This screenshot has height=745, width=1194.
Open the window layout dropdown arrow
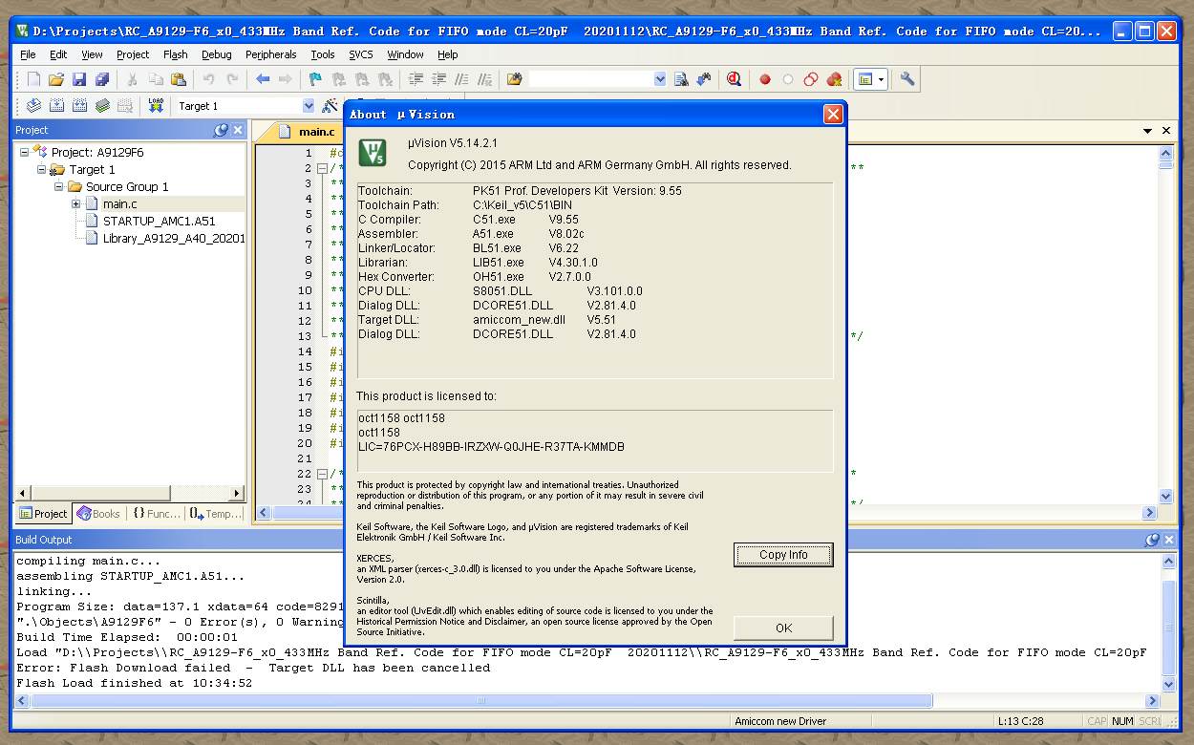pyautogui.click(x=882, y=79)
